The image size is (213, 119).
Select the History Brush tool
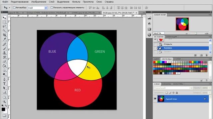pos(4,57)
